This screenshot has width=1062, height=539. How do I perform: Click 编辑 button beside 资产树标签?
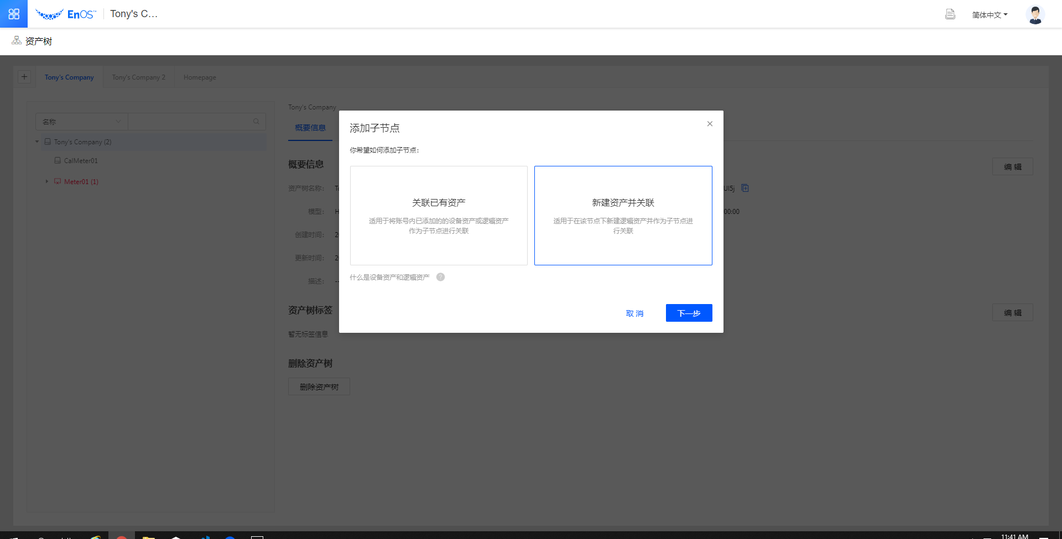pyautogui.click(x=1013, y=312)
